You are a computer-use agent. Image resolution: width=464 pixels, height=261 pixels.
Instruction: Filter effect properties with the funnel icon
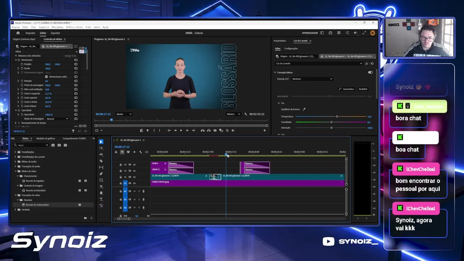pos(73,131)
